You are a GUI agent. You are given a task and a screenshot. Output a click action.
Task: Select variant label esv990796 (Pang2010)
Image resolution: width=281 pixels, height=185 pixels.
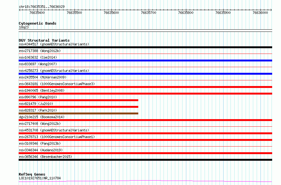click(38, 97)
